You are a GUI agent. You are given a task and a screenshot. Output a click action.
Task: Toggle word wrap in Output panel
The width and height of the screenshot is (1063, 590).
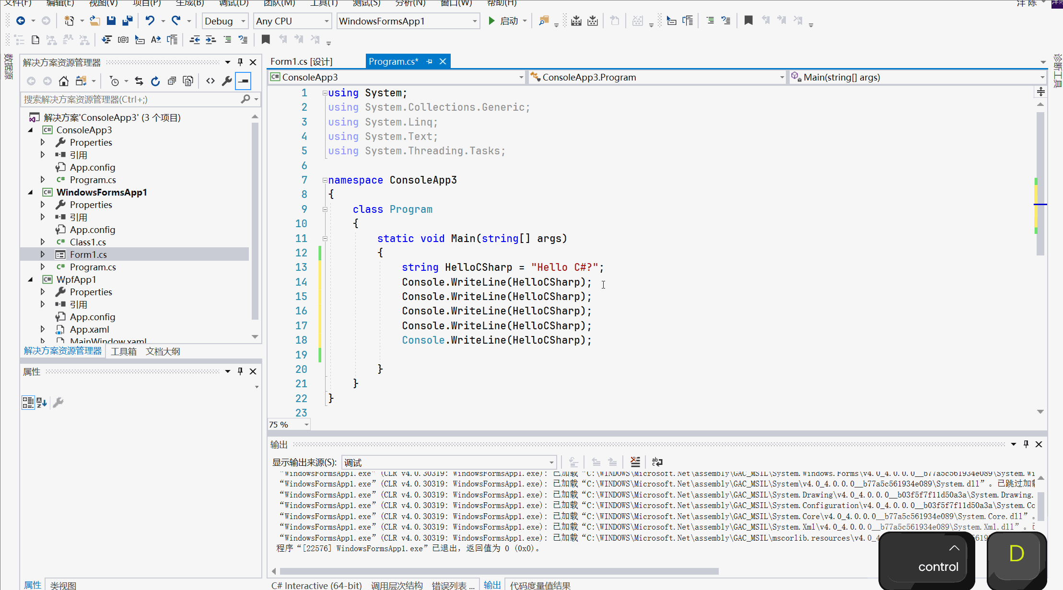click(x=657, y=462)
